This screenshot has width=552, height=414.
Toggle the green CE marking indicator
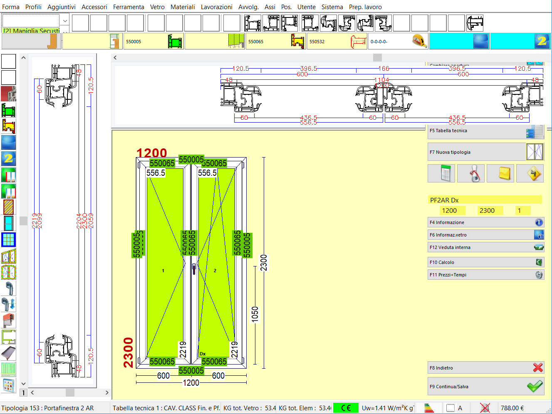coord(346,408)
